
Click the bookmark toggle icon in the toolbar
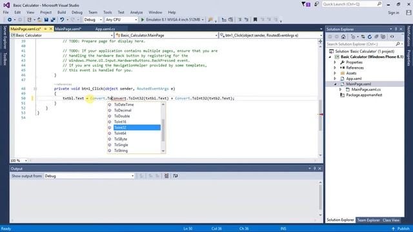pos(255,20)
